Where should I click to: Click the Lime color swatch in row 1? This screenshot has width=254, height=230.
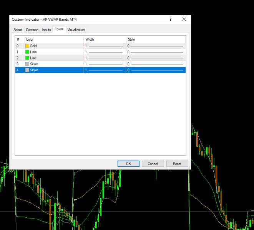pos(27,52)
